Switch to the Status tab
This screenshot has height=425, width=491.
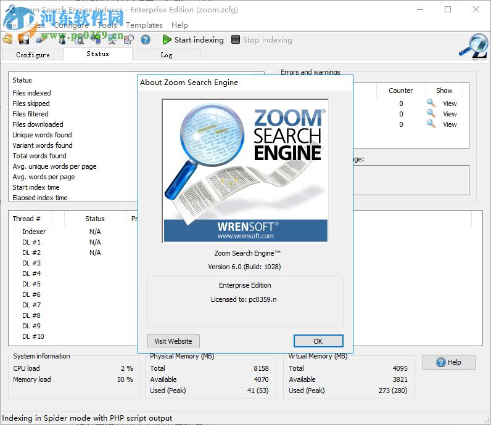click(97, 54)
